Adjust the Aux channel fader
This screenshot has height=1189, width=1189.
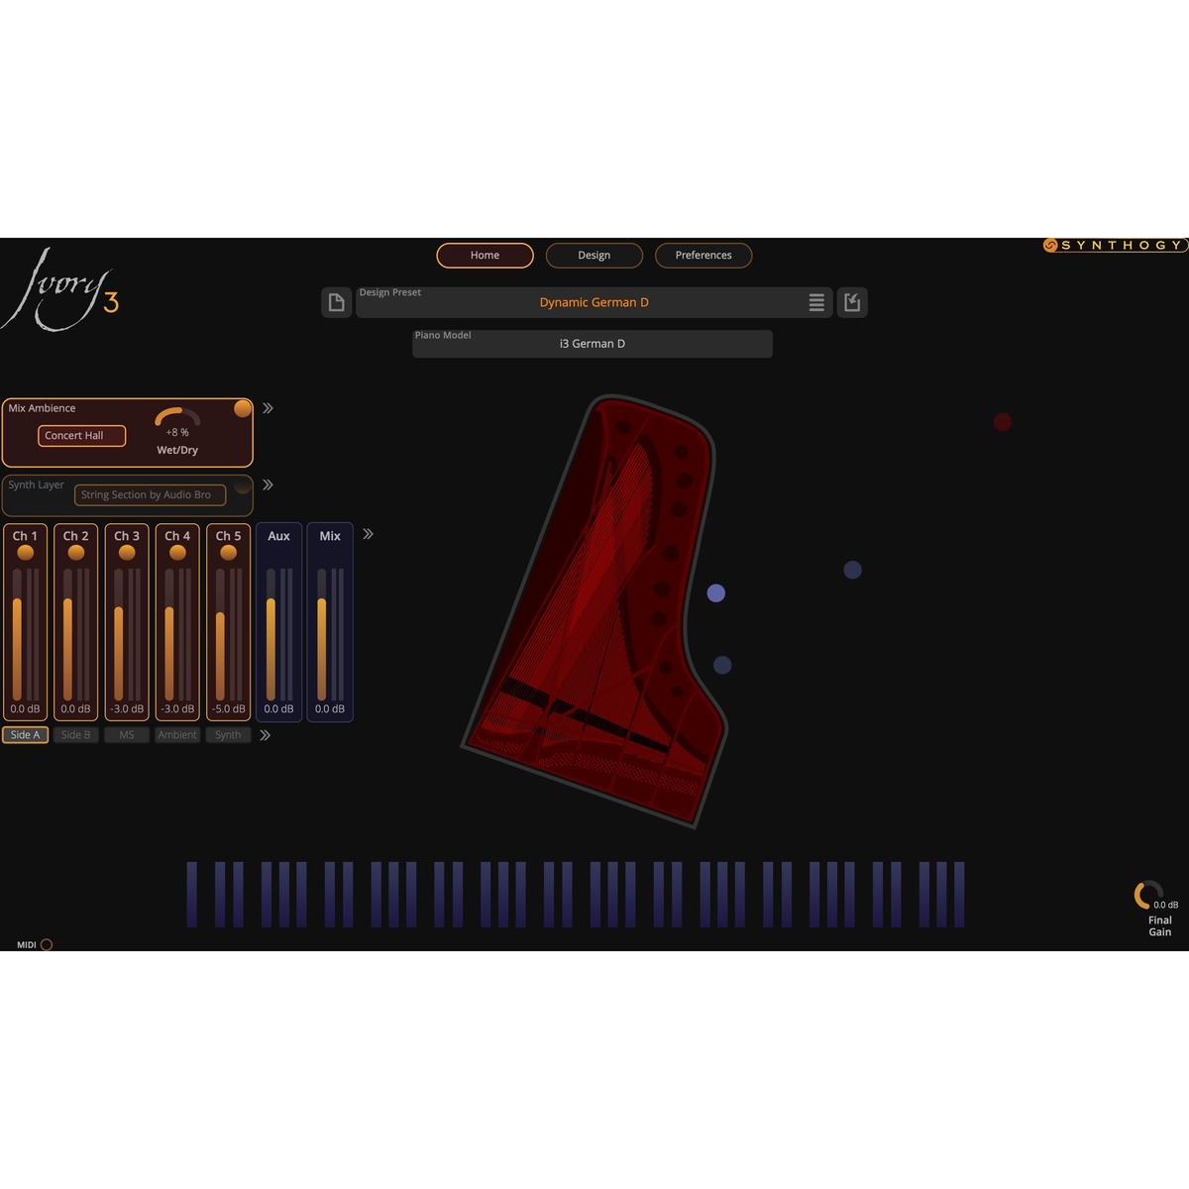(x=270, y=634)
